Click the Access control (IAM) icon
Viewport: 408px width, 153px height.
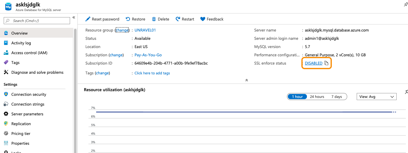click(6, 53)
